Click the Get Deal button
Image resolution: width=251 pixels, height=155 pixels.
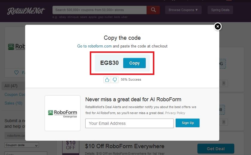(x=216, y=149)
